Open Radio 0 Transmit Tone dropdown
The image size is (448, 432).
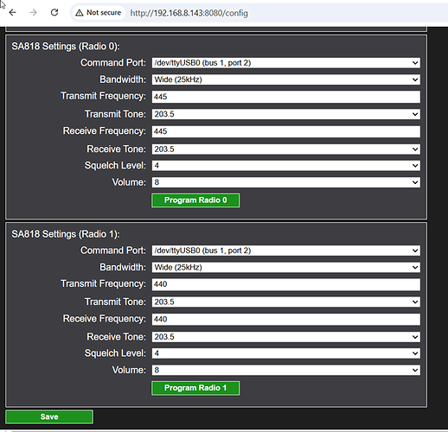click(x=286, y=114)
